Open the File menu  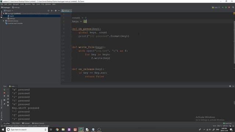pos(2,4)
